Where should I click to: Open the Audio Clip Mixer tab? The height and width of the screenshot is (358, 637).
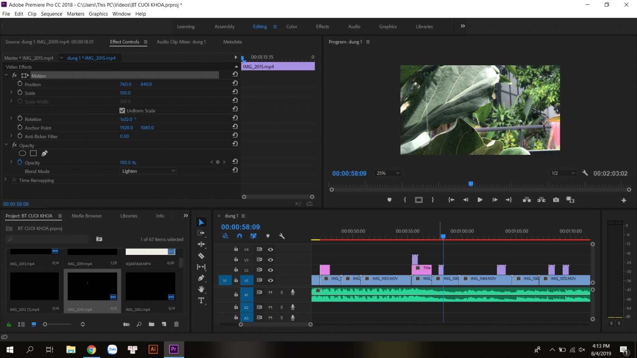click(181, 42)
